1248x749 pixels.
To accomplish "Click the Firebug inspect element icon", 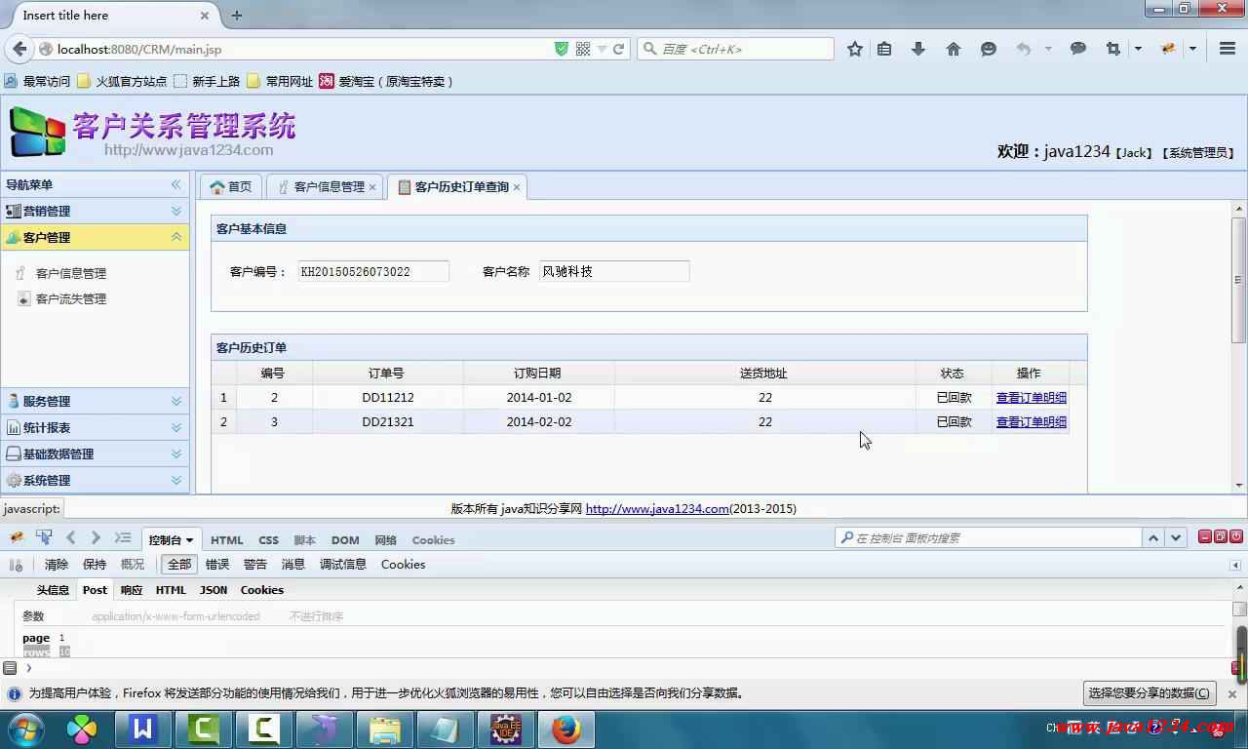I will [x=44, y=538].
